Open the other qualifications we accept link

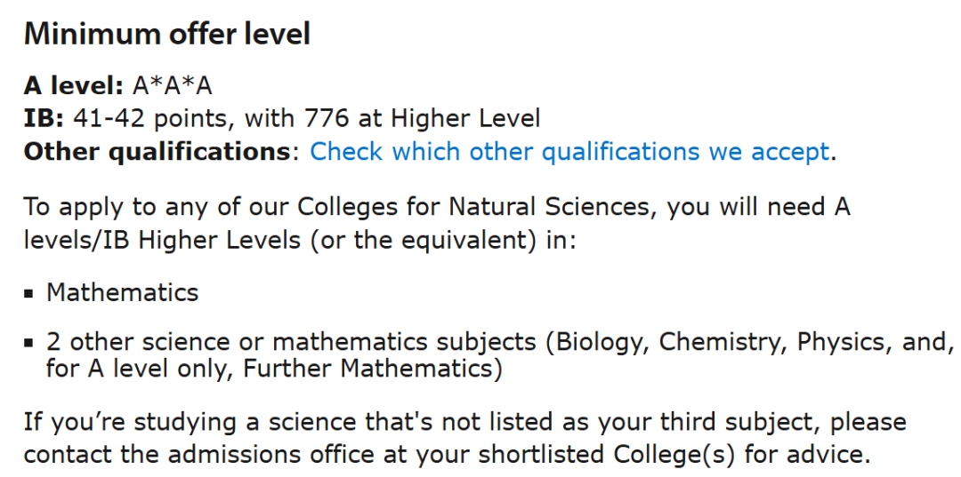coord(569,152)
